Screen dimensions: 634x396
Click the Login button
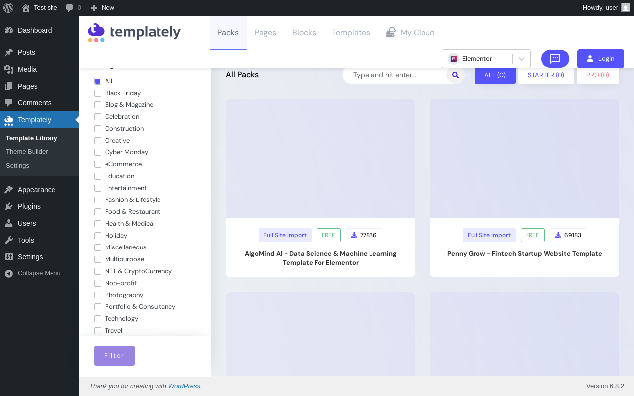tap(600, 59)
